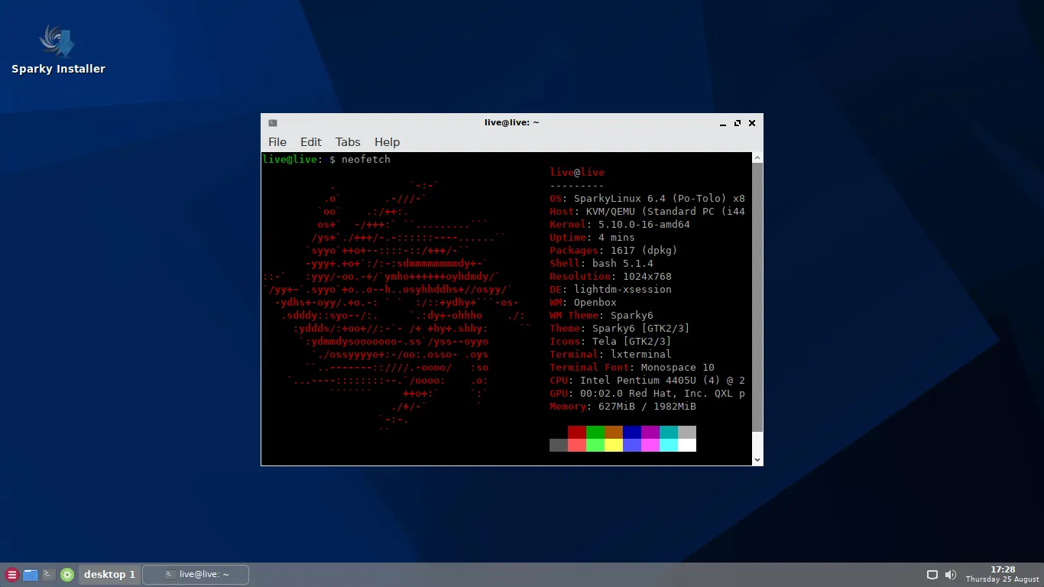Click the green Sparky tools gear icon
This screenshot has width=1044, height=587.
(67, 574)
